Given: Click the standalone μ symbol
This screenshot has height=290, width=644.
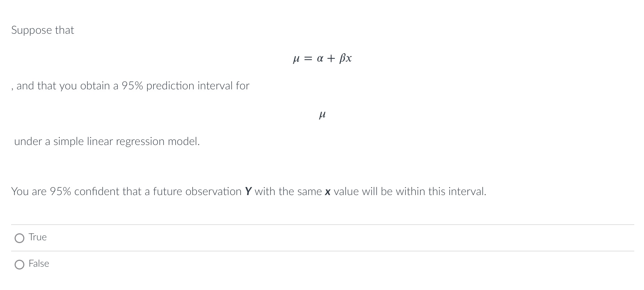Looking at the screenshot, I should point(322,115).
